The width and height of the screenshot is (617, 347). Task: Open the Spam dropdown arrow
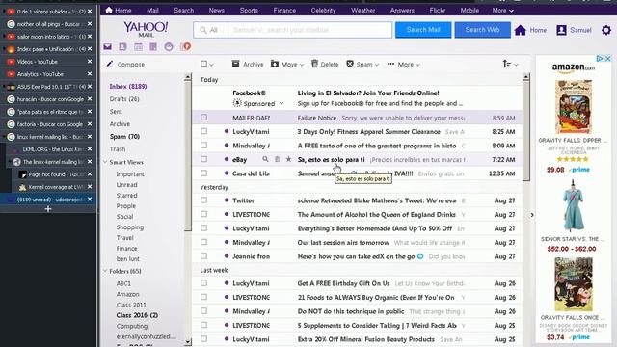[377, 65]
